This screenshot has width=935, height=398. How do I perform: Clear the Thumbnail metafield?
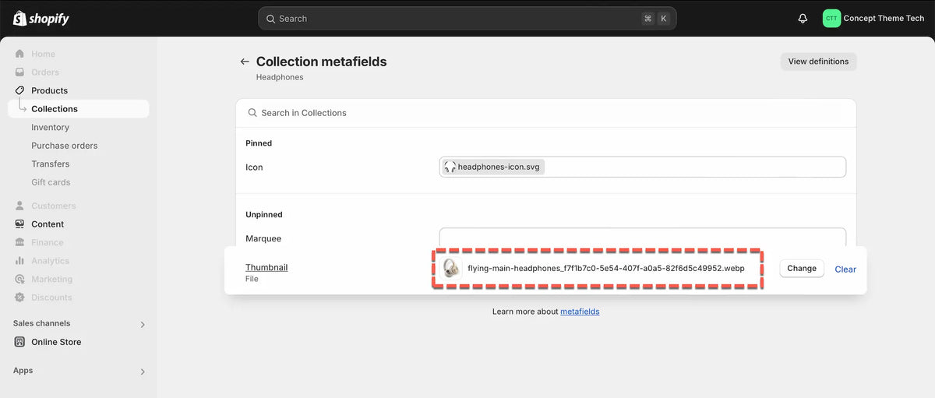pos(845,269)
